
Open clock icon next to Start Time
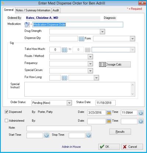46,135
